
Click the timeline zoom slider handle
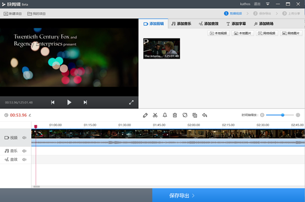(x=282, y=115)
